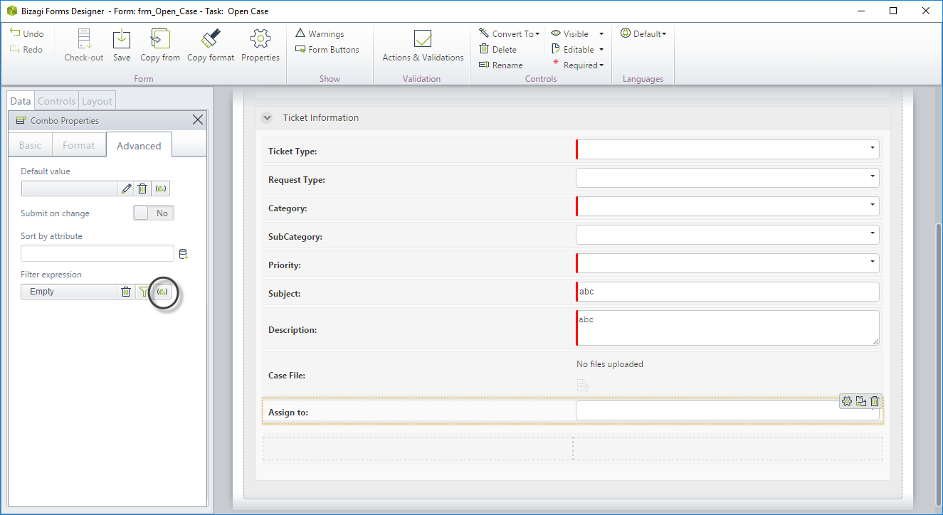Open the Basic properties tab
The image size is (943, 515).
[x=30, y=145]
